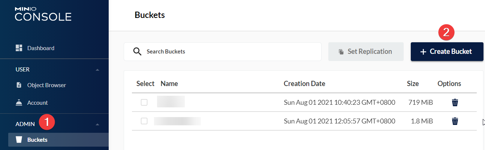
Task: Click the Search Buckets input field
Action: (x=229, y=52)
